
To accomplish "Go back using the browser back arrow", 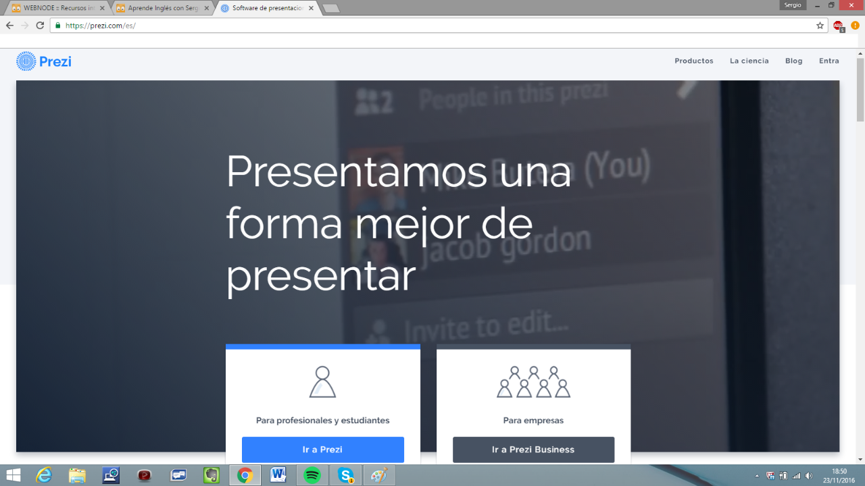I will (9, 26).
